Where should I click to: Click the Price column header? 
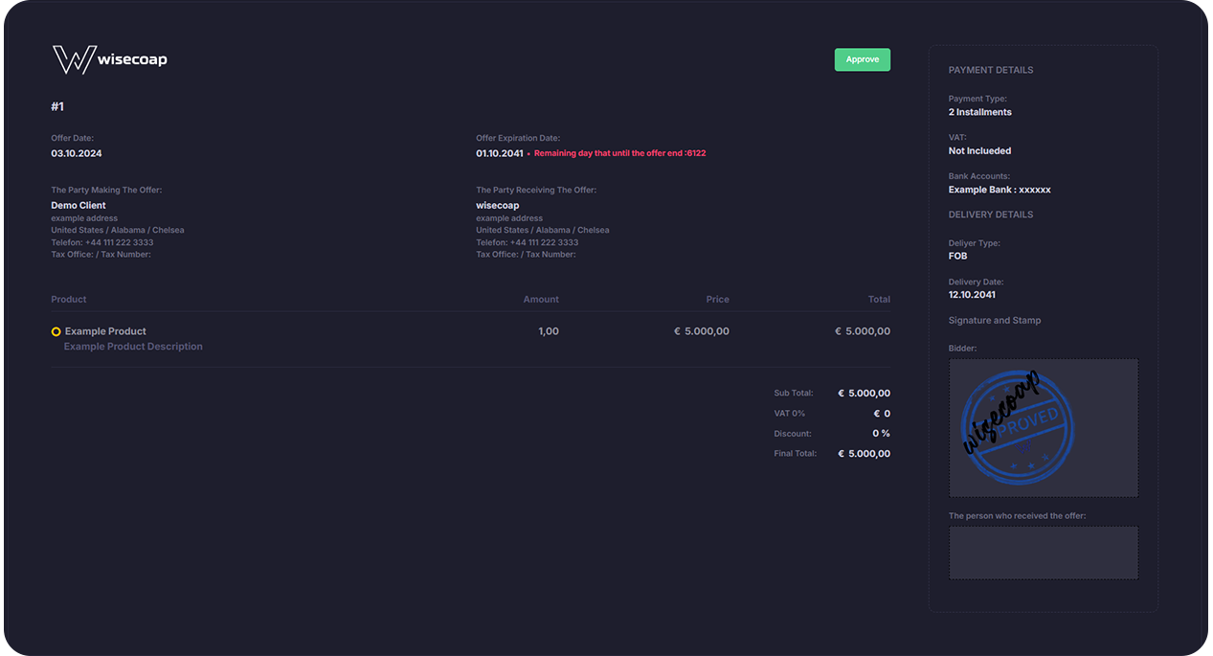[717, 300]
